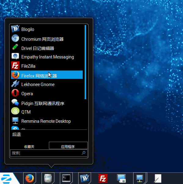Image resolution: width=183 pixels, height=184 pixels.
Task: Launch Firefox from the taskbar
Action: pyautogui.click(x=30, y=178)
